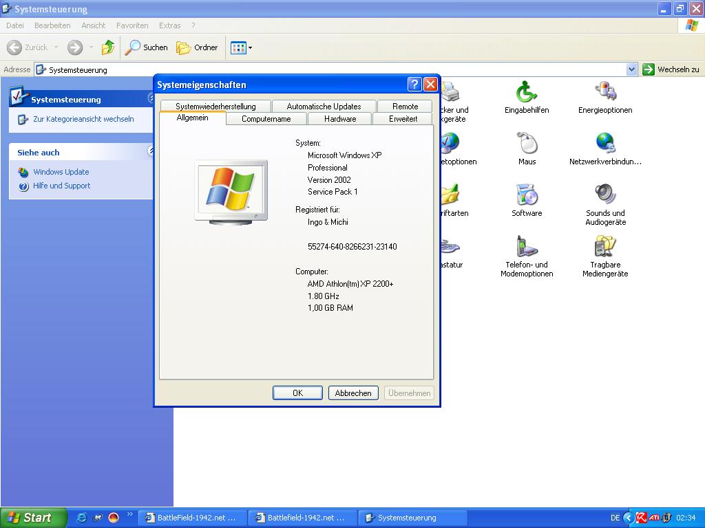Viewport: 705px width, 528px height.
Task: Open the Energieoptionen icon
Action: (x=605, y=98)
